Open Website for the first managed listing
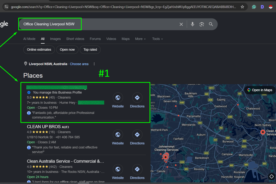This screenshot has width=276, height=184. (x=118, y=100)
